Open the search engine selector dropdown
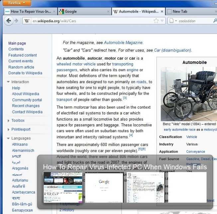Image resolution: width=217 pixels, height=214 pixels. click(173, 21)
